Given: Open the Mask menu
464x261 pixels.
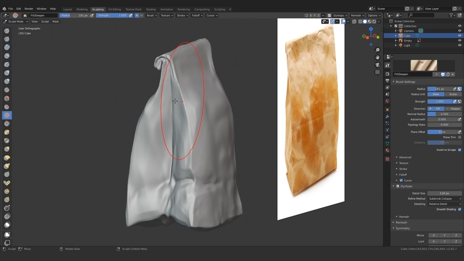Looking at the screenshot, I should pyautogui.click(x=55, y=21).
